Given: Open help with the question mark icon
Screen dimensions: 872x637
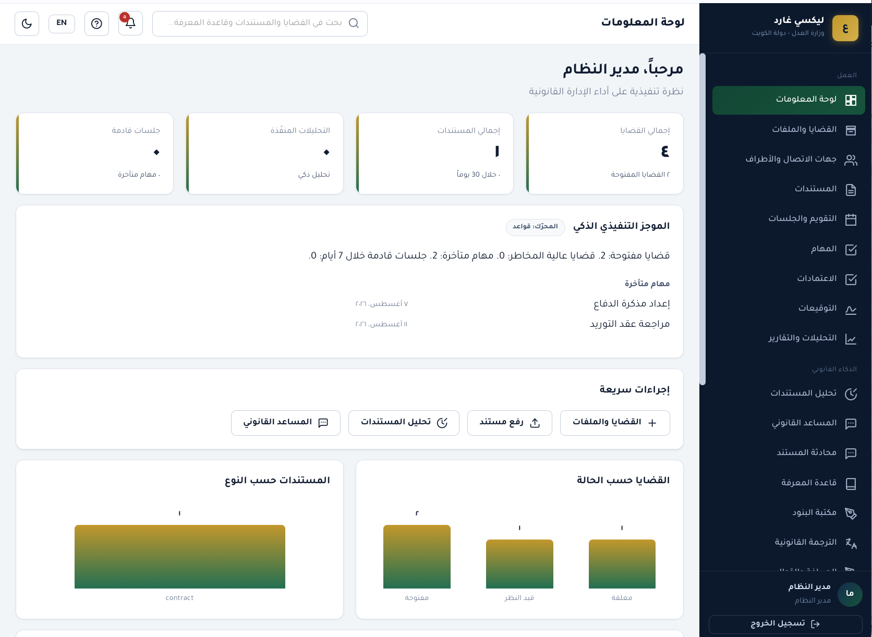Looking at the screenshot, I should [96, 23].
